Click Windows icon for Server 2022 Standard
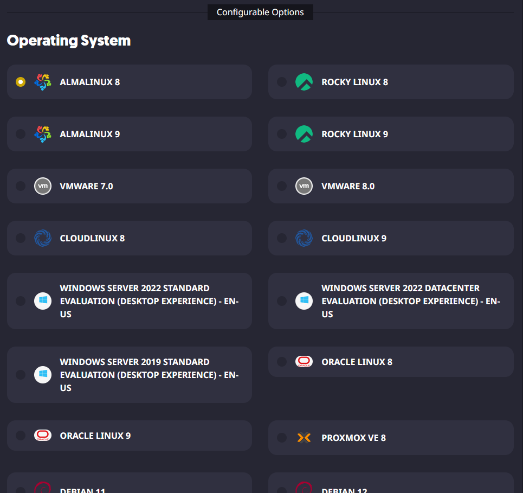Screen dimensions: 523x493 pos(43,301)
